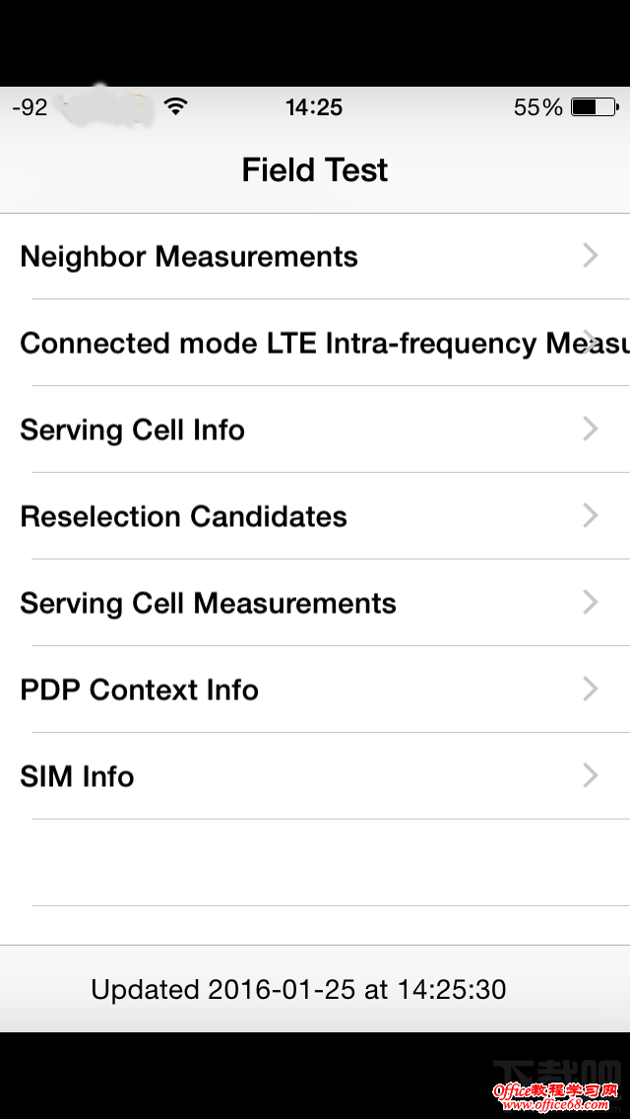Open PDP Context Info
630x1119 pixels.
[x=140, y=691]
